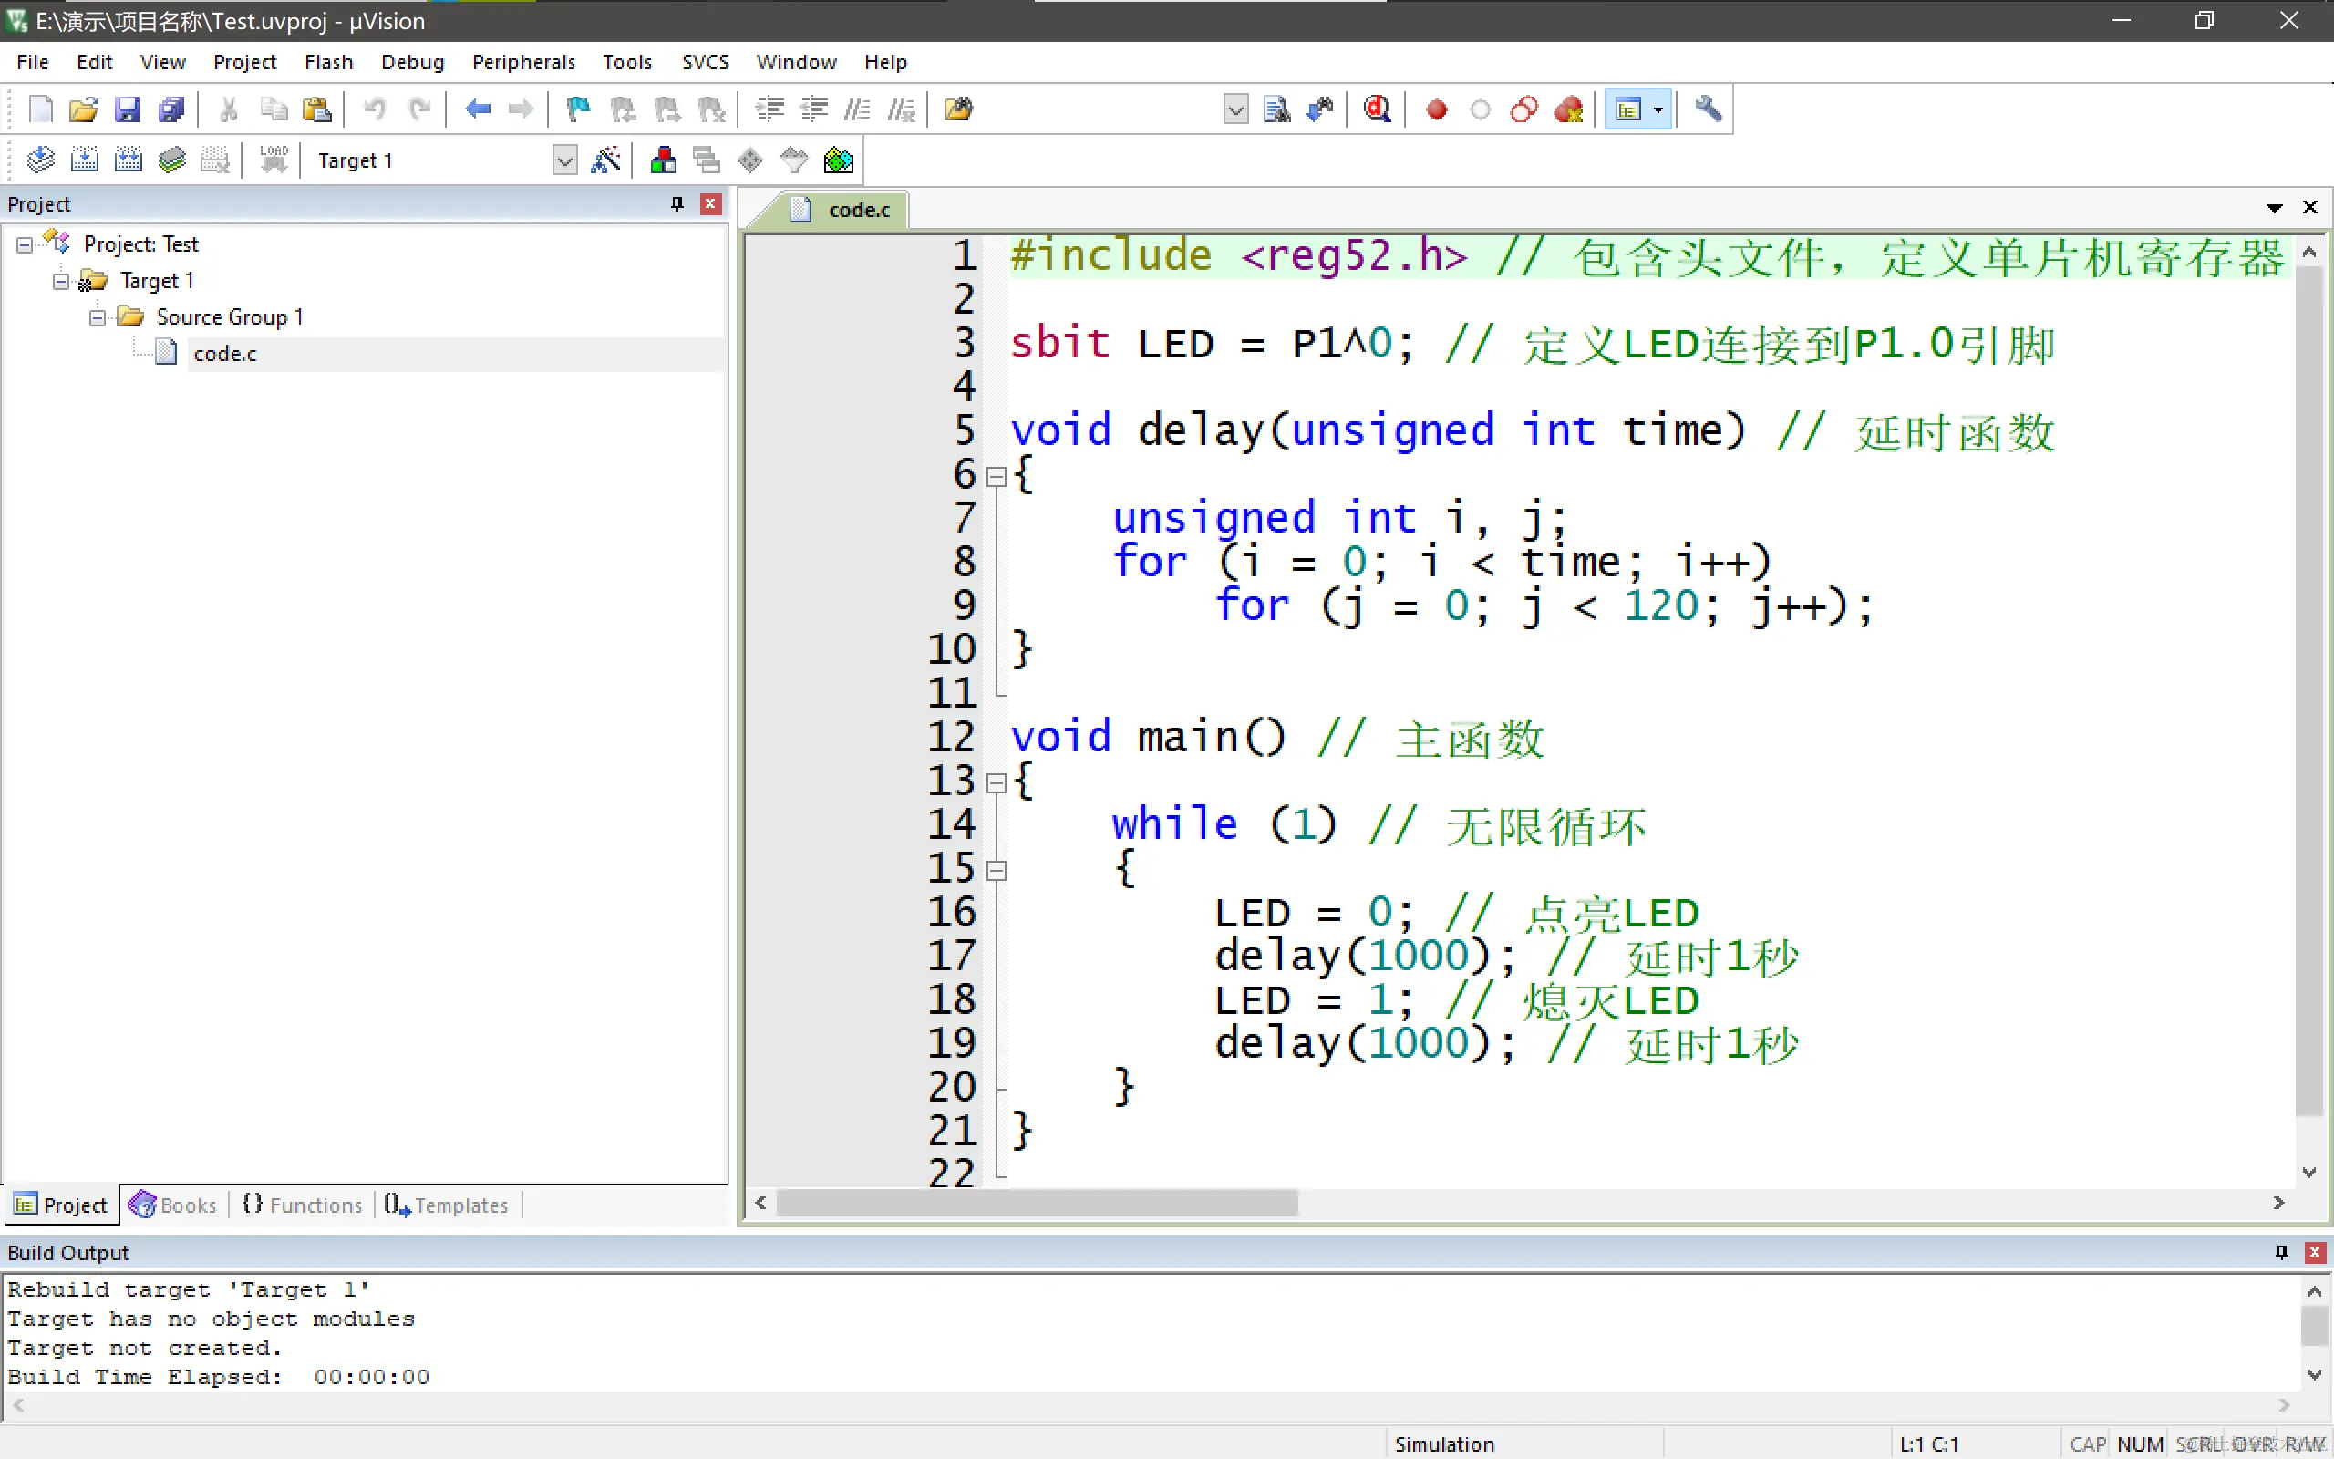
Task: Open a file using the folder icon
Action: pos(84,109)
